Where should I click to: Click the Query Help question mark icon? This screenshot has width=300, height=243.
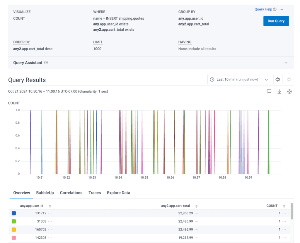[275, 9]
